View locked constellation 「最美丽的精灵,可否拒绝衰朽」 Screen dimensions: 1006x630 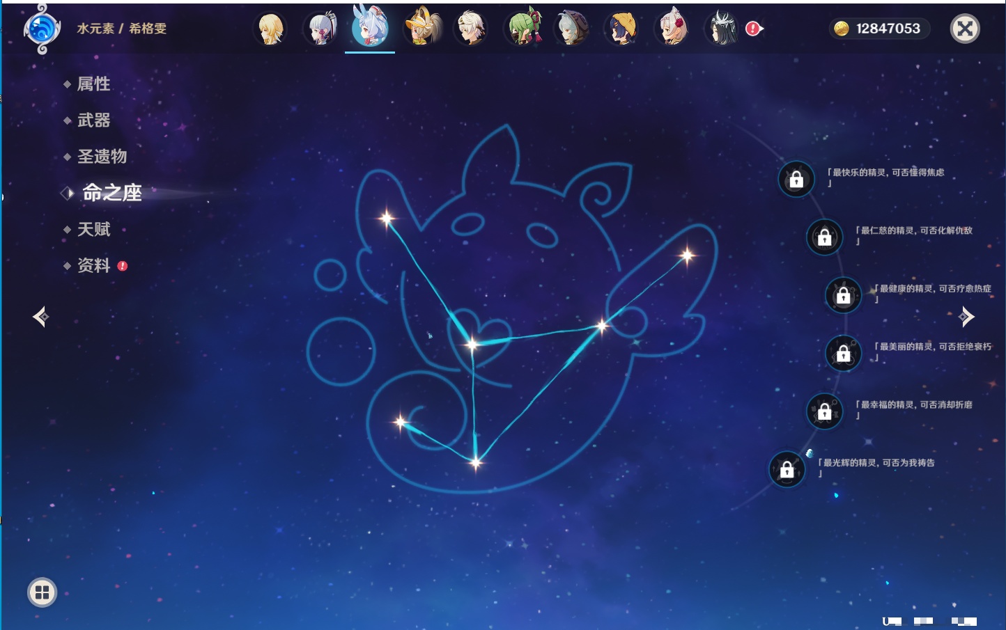843,353
